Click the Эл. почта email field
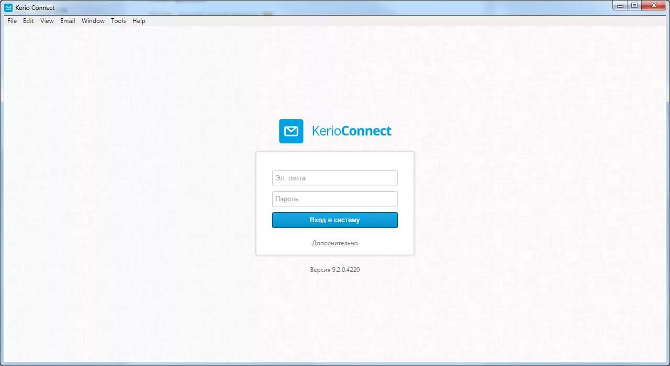This screenshot has width=670, height=366. tap(335, 178)
